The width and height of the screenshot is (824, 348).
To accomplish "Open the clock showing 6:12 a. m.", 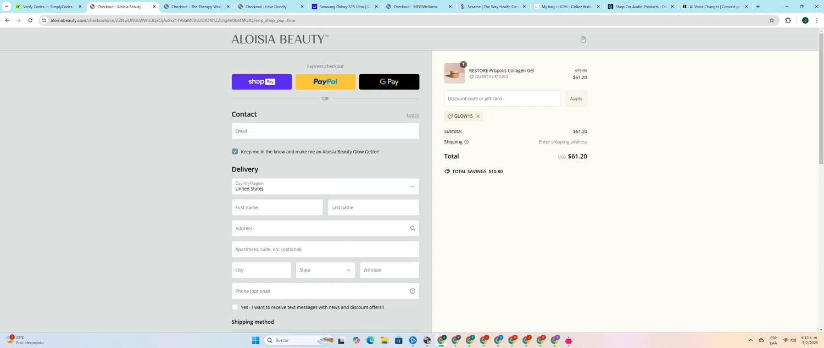I will click(810, 340).
